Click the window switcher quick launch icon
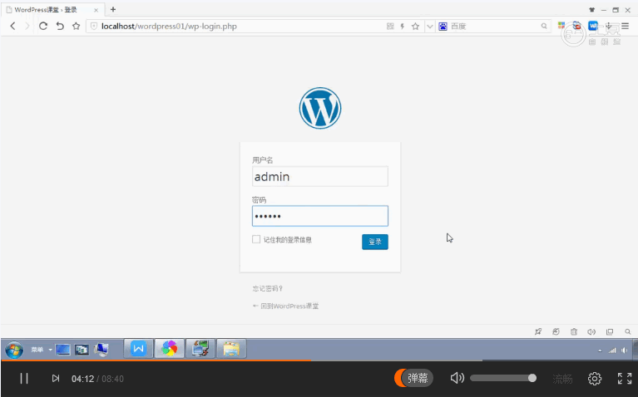638x397 pixels. [x=82, y=350]
